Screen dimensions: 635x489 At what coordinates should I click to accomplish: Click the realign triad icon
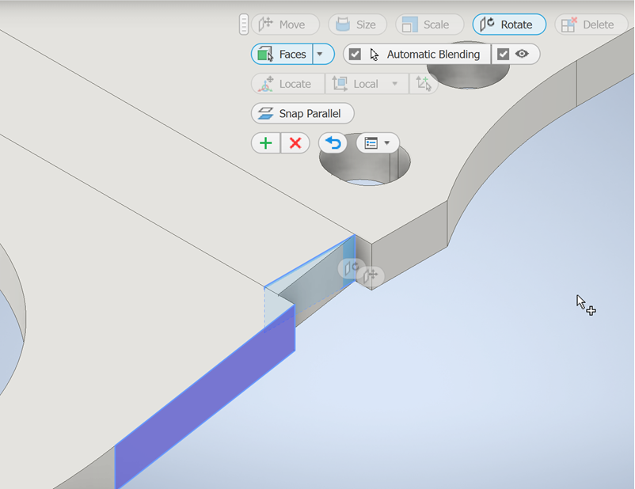tap(424, 84)
